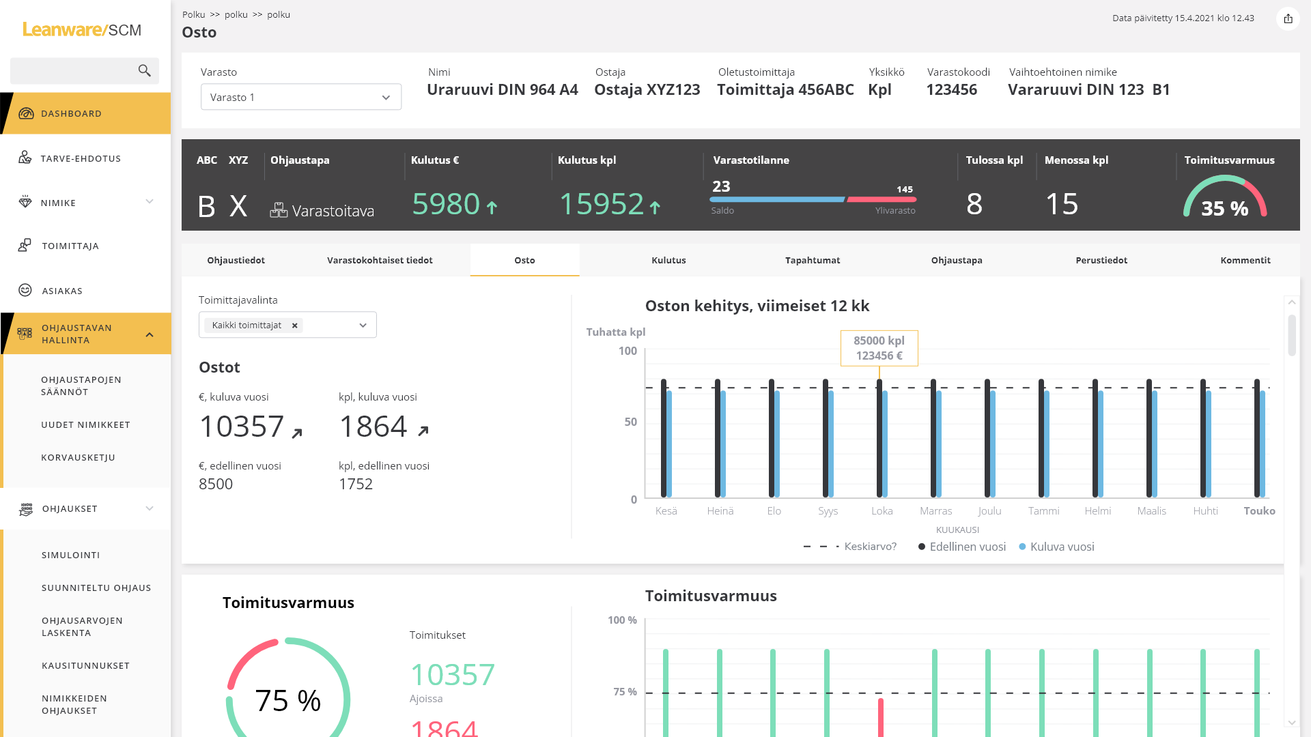Image resolution: width=1311 pixels, height=737 pixels.
Task: Click the Kulutus € upward arrow
Action: point(492,206)
